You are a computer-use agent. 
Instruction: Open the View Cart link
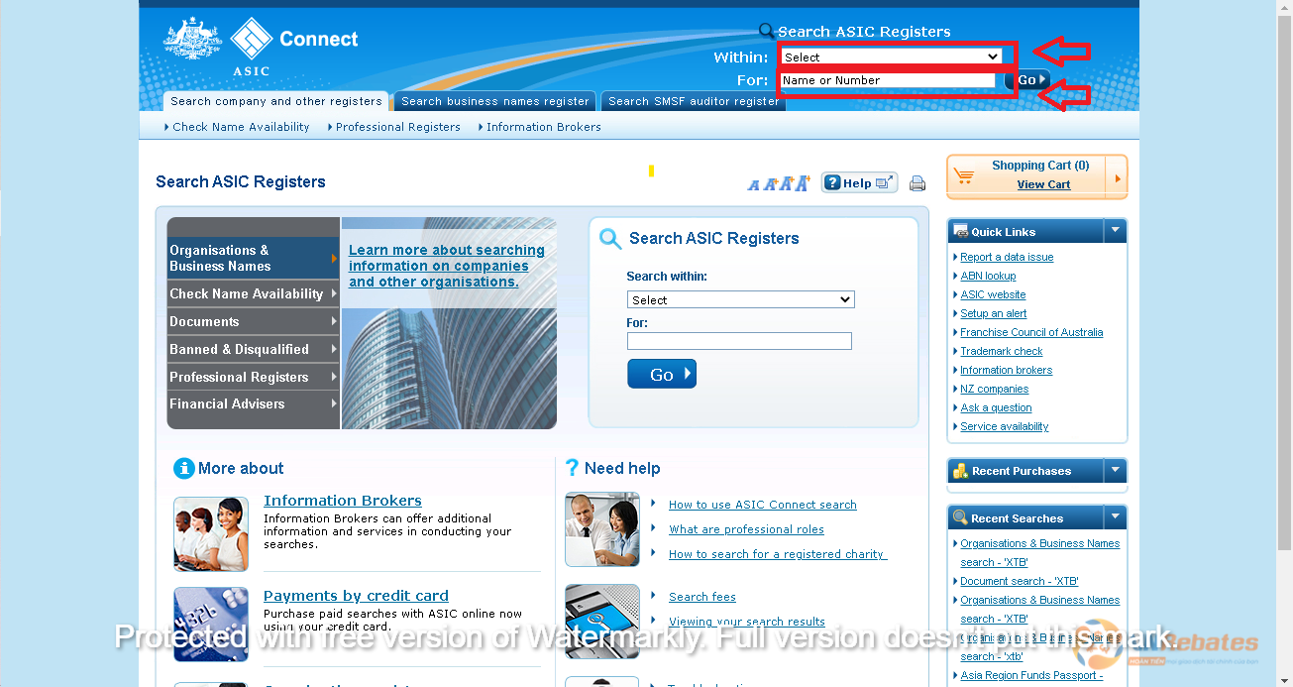(1043, 184)
